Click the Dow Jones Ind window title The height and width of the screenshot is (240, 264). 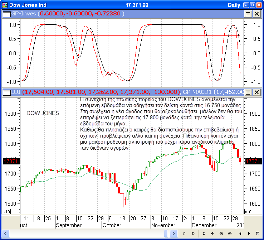coord(28,5)
